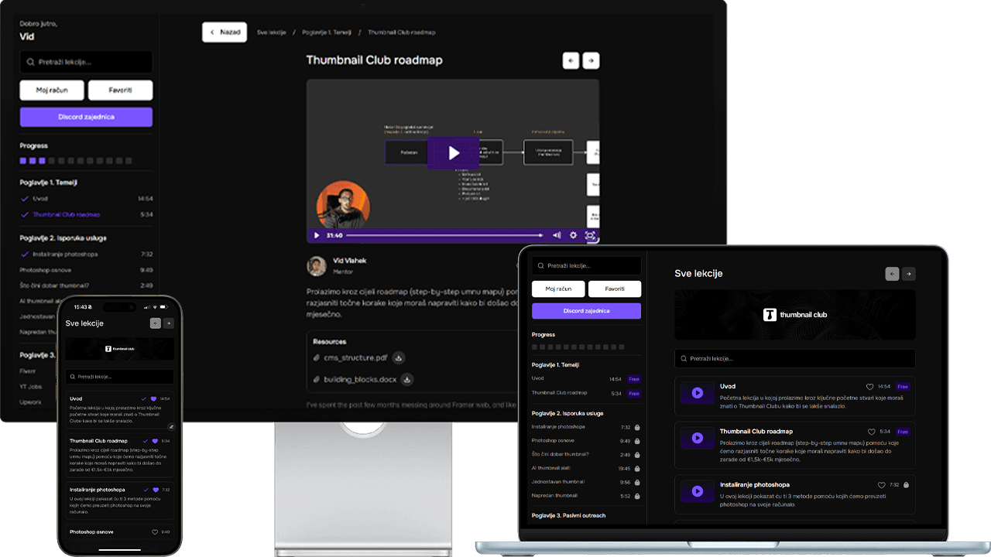The height and width of the screenshot is (557, 991).
Task: Click the monitor sidebar lesson search field
Action: click(x=86, y=62)
